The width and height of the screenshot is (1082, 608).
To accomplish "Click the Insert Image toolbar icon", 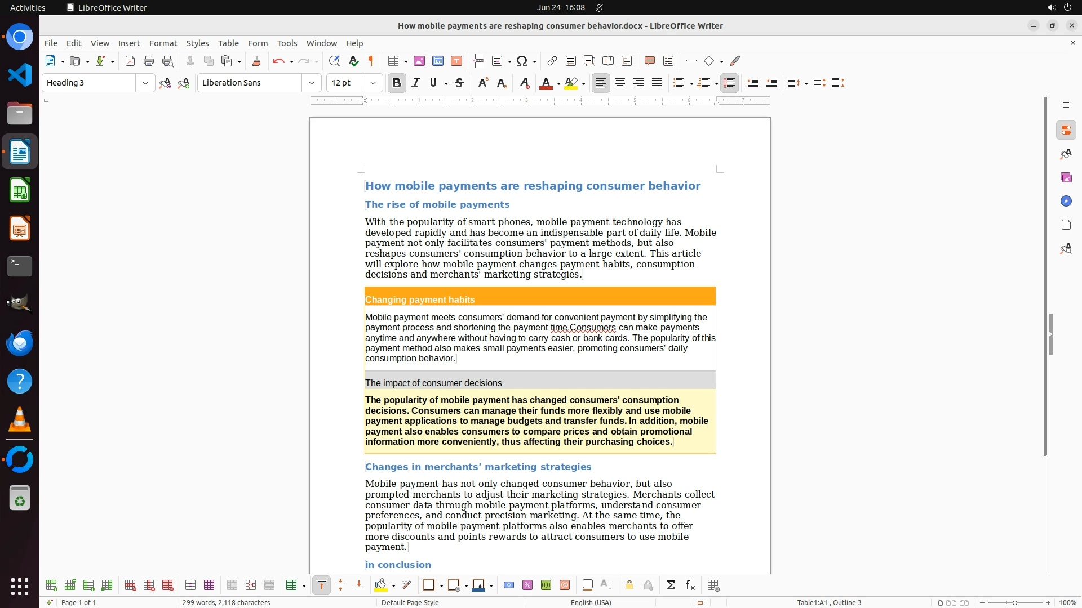I will 419,61.
